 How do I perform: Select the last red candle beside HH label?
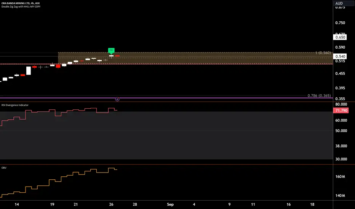(117, 55)
